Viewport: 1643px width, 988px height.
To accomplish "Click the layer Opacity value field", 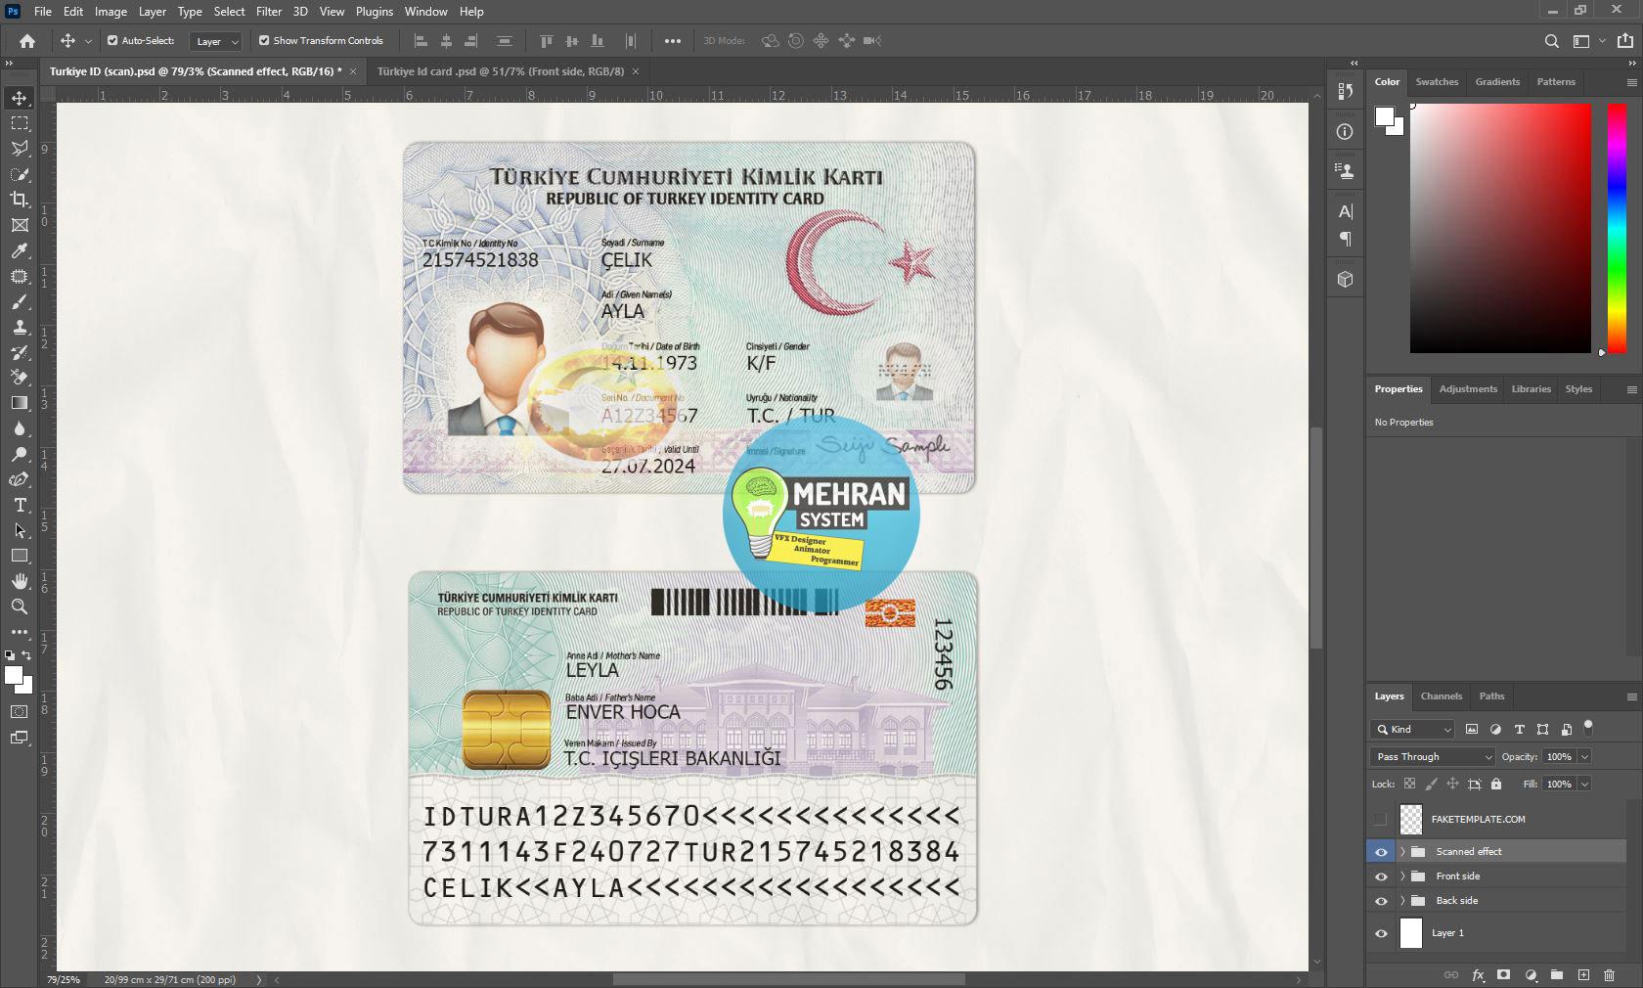I will [1558, 756].
